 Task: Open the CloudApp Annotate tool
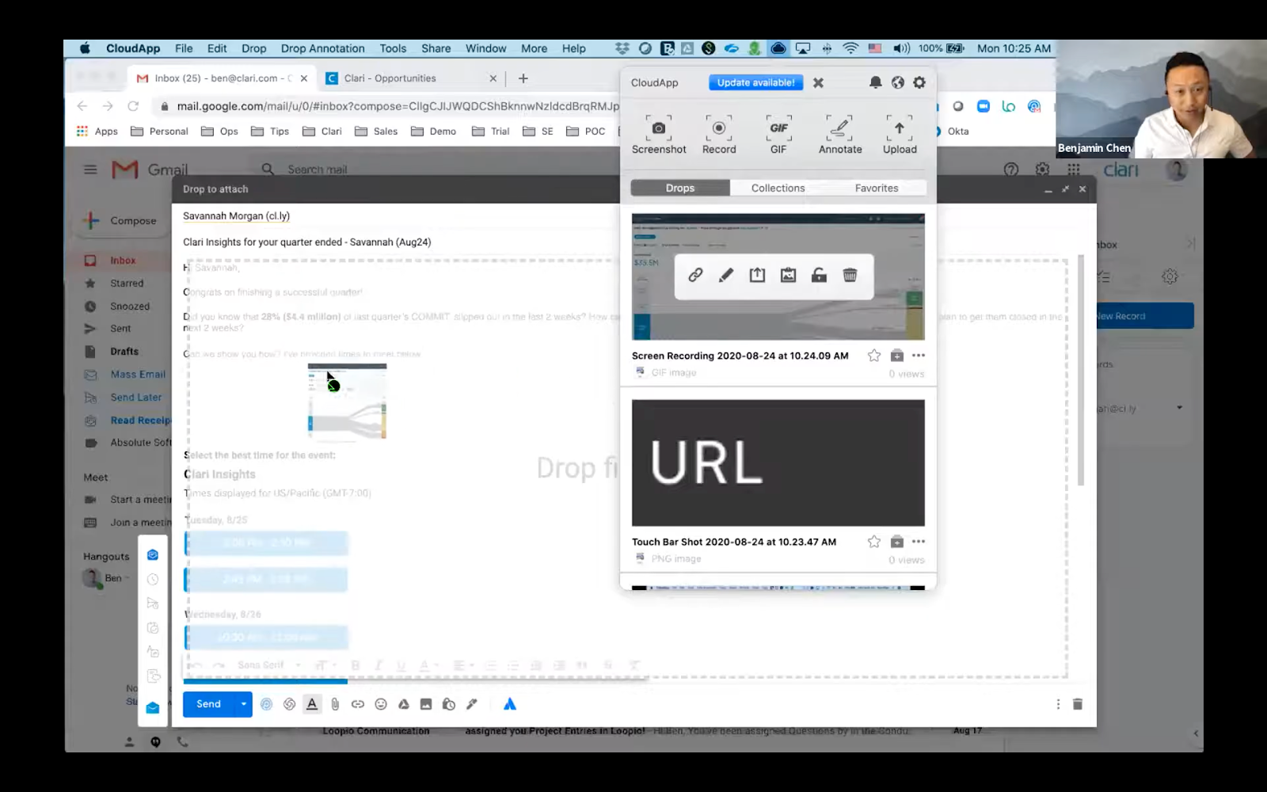pyautogui.click(x=840, y=135)
